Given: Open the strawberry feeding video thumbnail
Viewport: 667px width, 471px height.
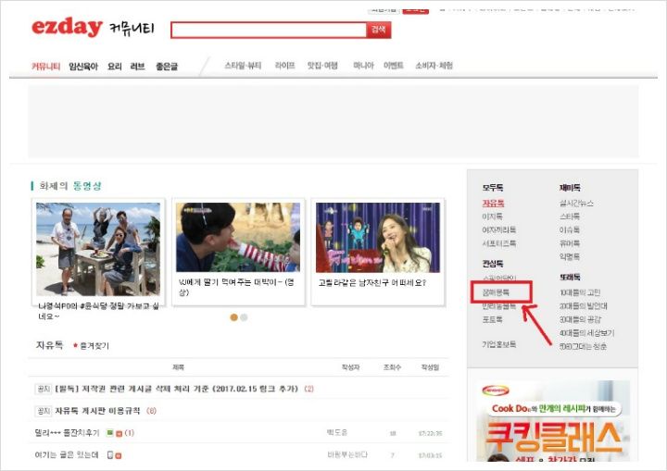Looking at the screenshot, I should tap(238, 237).
